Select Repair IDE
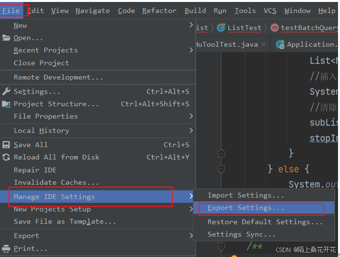 click(x=98, y=170)
